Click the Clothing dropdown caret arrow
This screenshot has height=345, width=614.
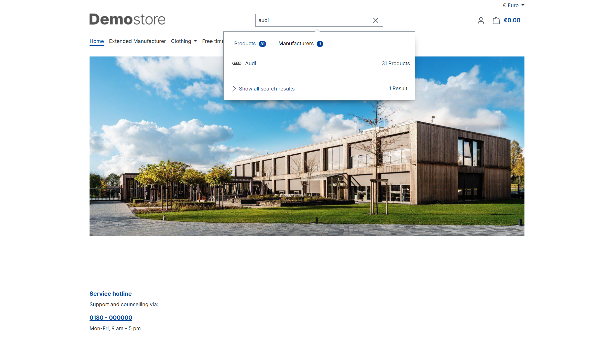click(195, 41)
